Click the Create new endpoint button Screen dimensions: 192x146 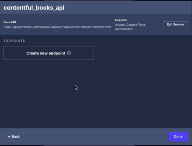[x=49, y=53]
